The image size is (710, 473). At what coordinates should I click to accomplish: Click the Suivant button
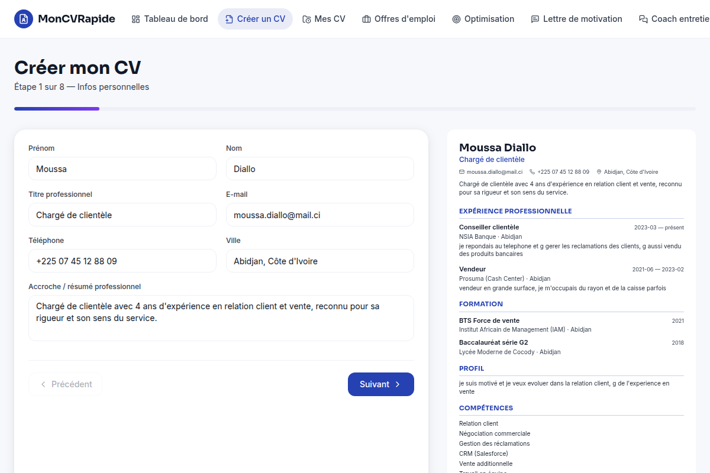coord(381,384)
